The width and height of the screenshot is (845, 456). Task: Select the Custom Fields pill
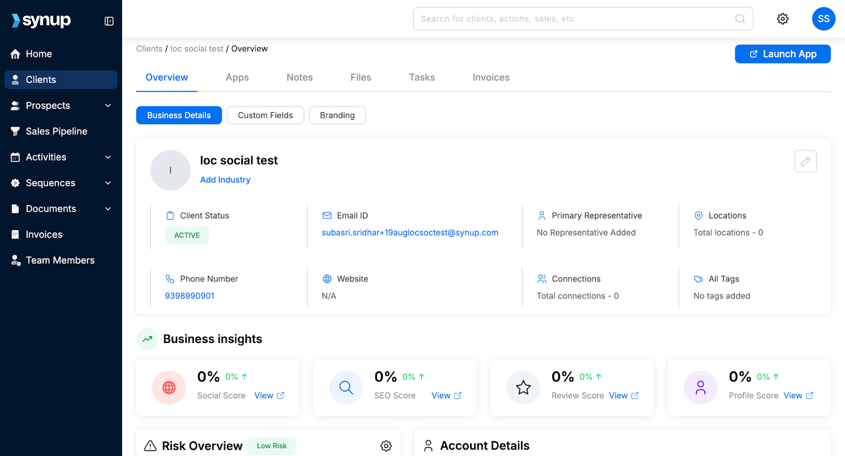[265, 115]
